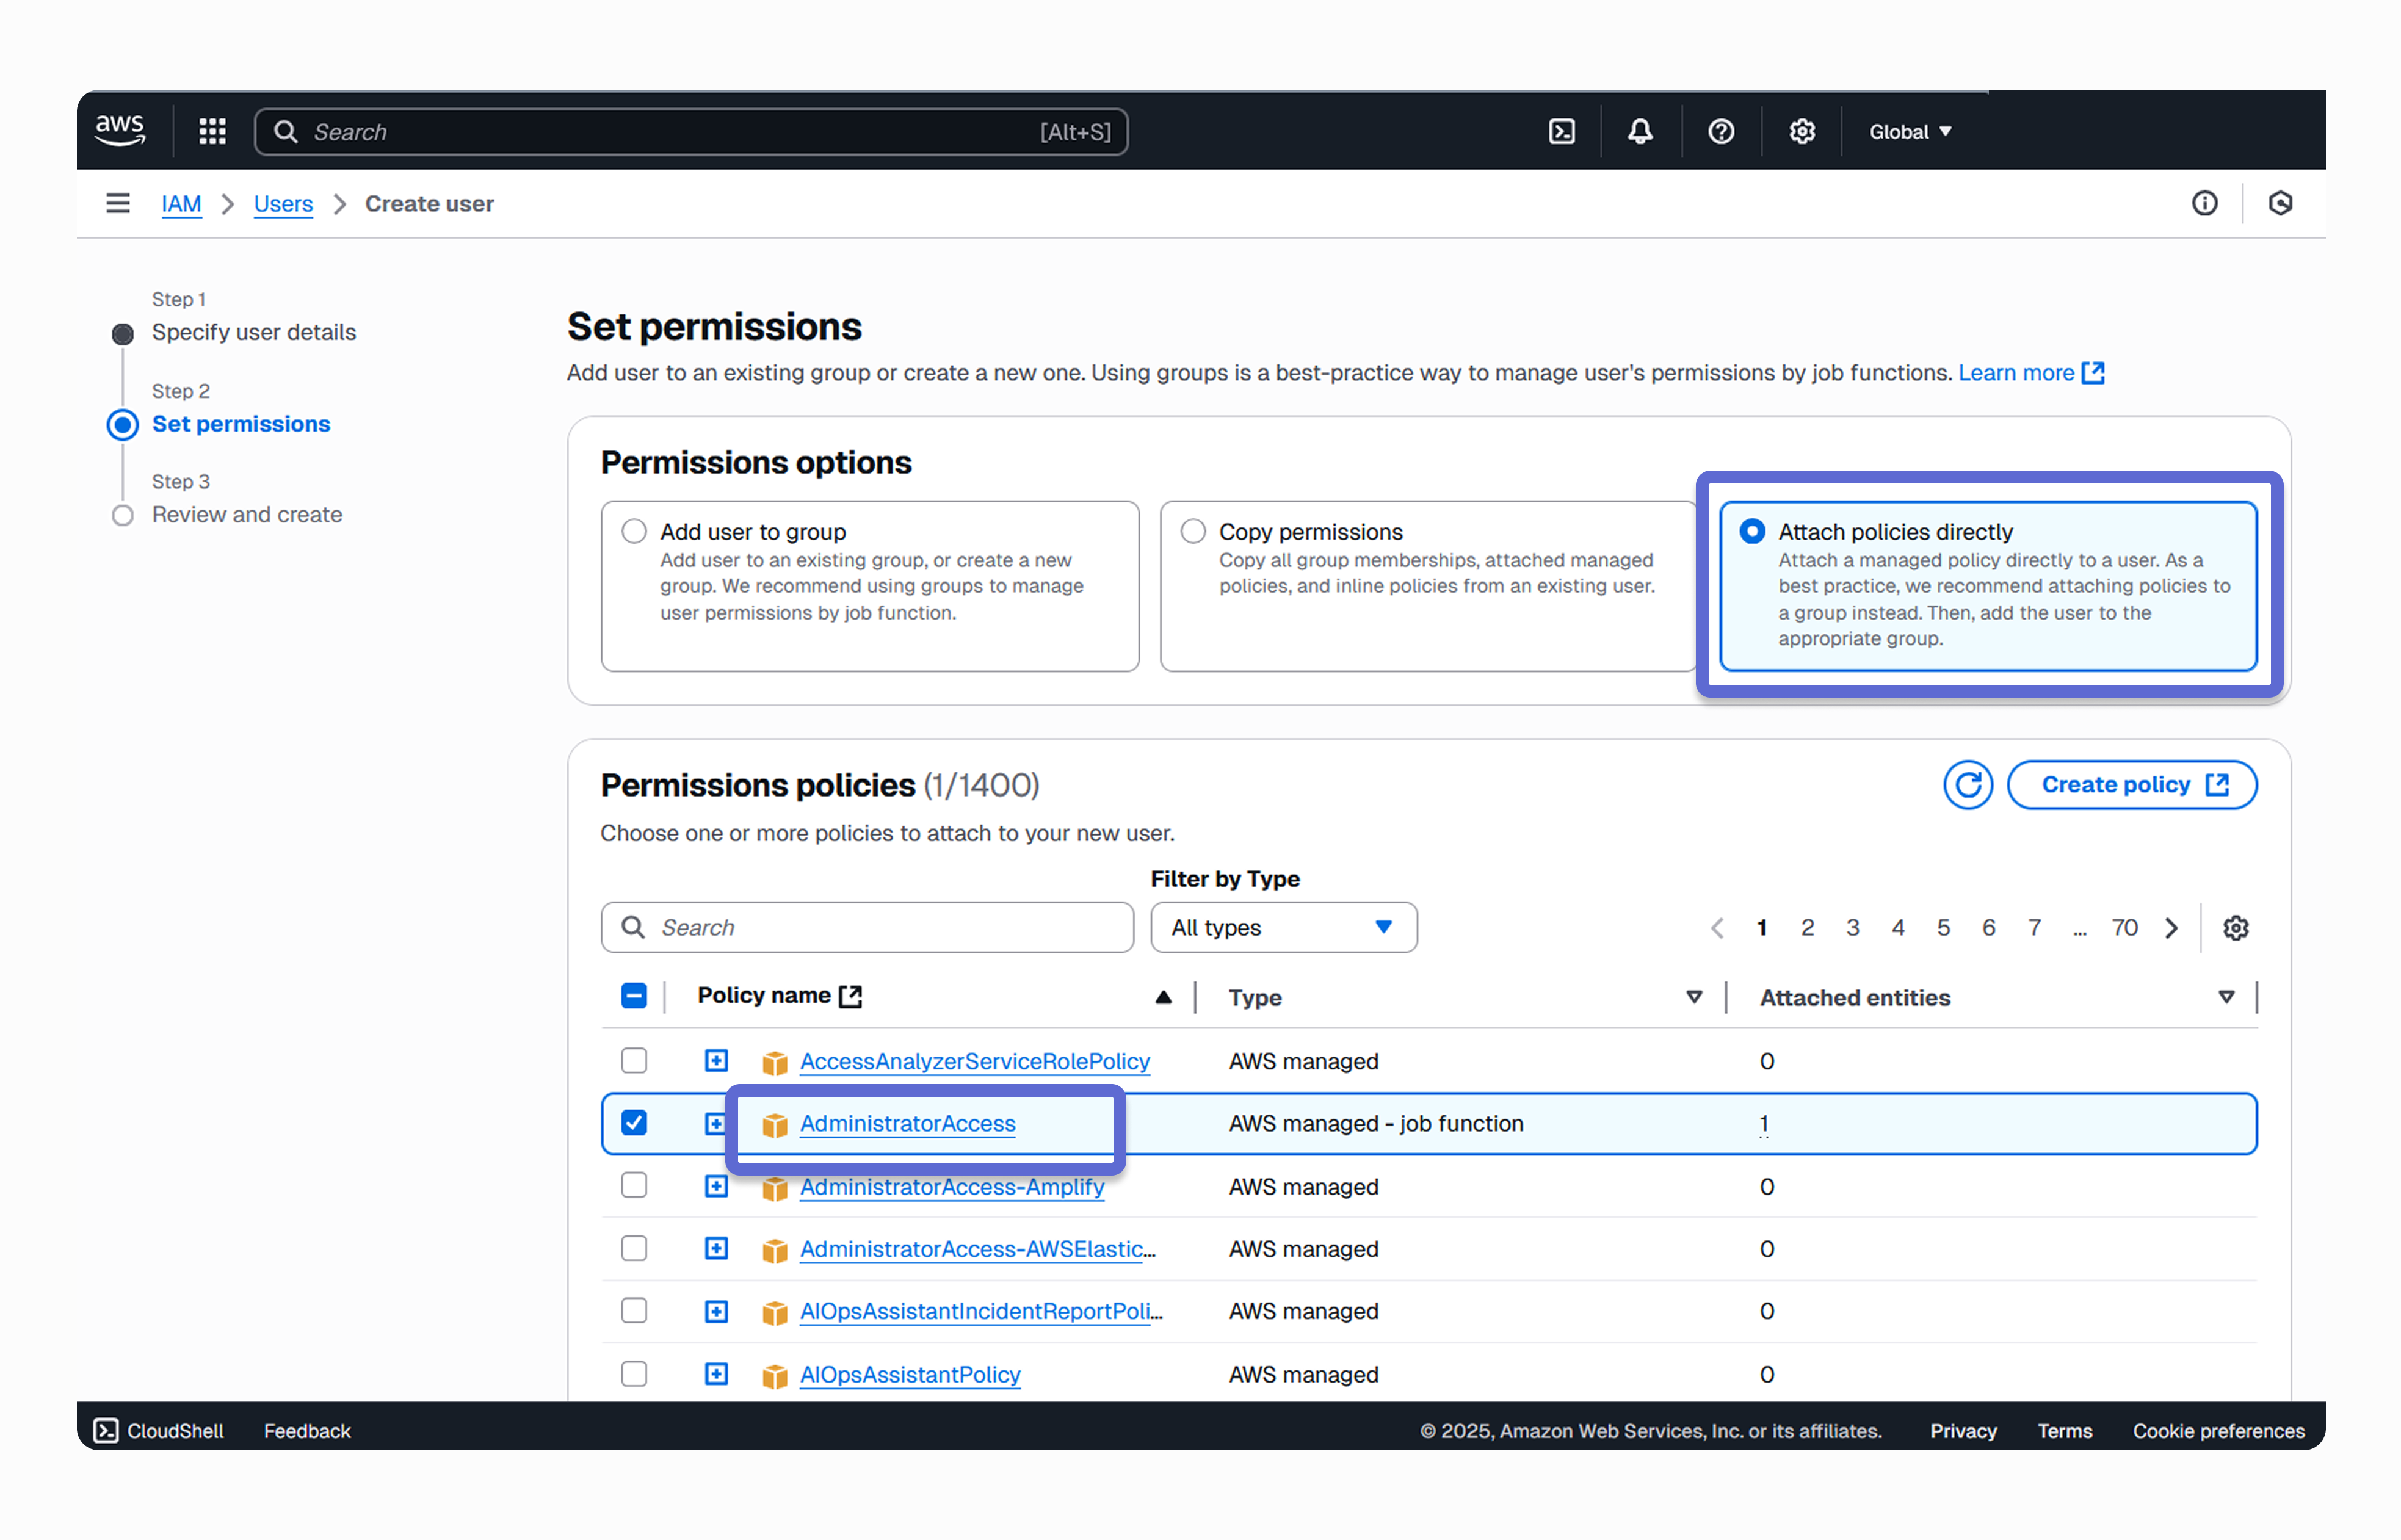Open the AWS services grid menu
The width and height of the screenshot is (2401, 1540).
212,131
